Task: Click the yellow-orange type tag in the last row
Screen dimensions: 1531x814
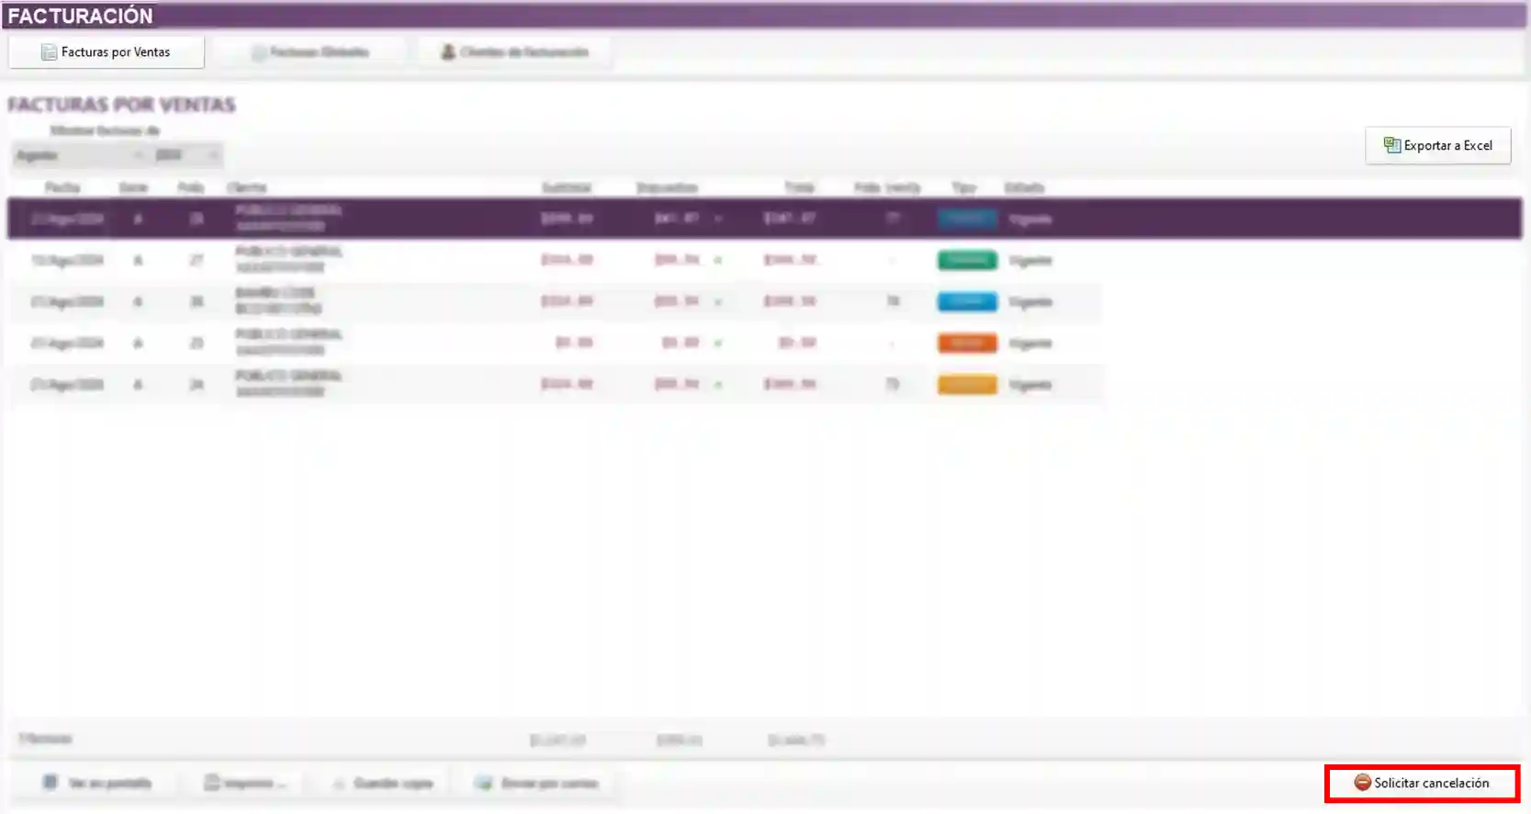Action: click(x=967, y=384)
